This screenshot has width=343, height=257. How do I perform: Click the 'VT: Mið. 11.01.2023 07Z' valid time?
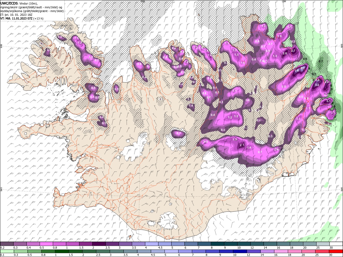(16, 18)
